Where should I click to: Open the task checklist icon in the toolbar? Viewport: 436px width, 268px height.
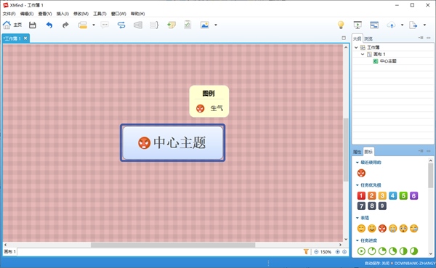tap(187, 25)
